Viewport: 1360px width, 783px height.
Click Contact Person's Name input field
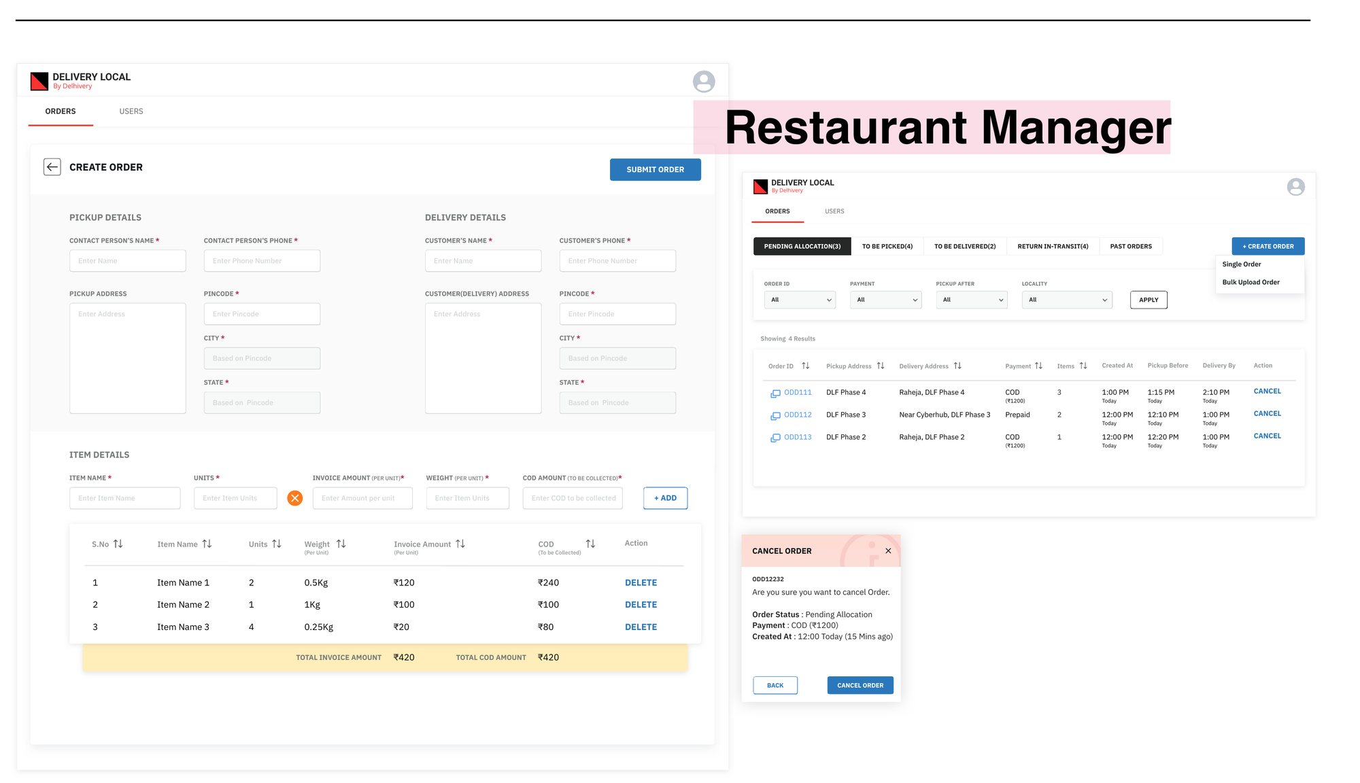(x=127, y=261)
